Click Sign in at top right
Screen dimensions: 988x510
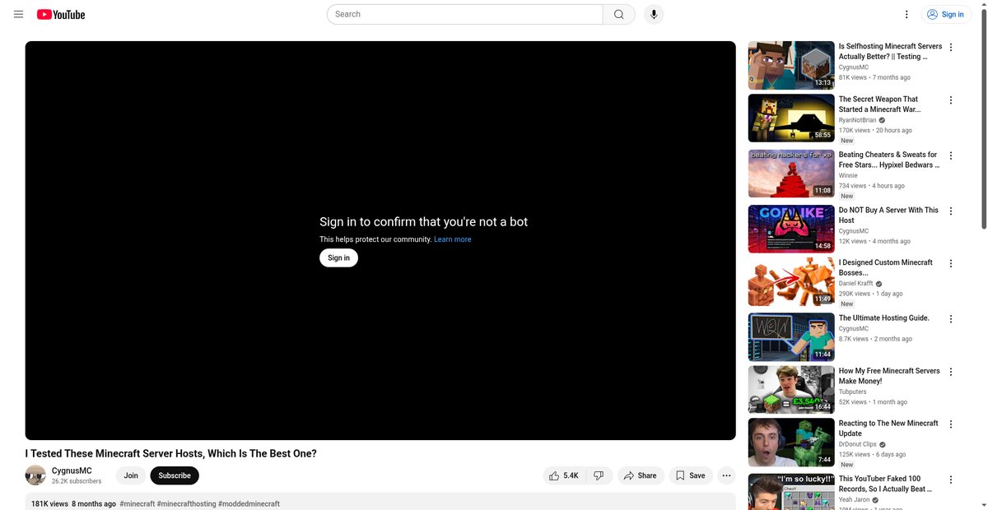[944, 14]
